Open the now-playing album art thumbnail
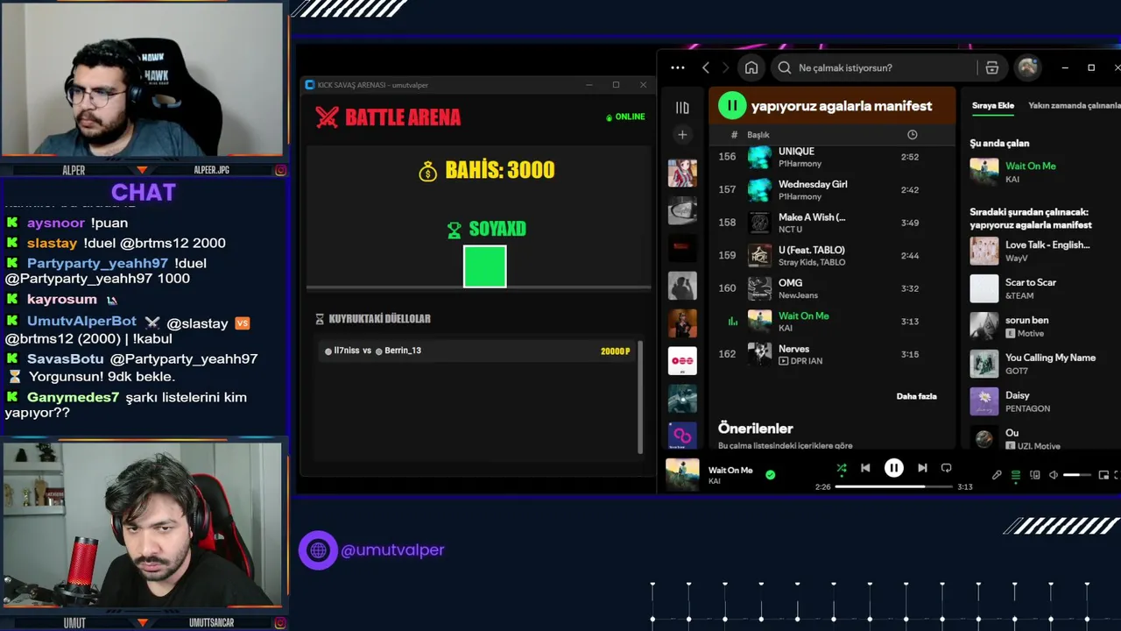 (x=682, y=475)
